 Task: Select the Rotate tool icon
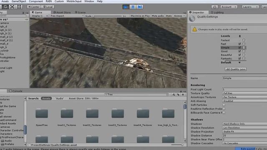(5, 7)
